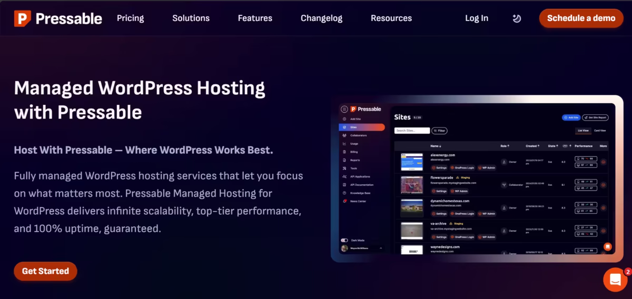632x299 pixels.
Task: Click the small chat icon inside dashboard preview
Action: pyautogui.click(x=607, y=246)
